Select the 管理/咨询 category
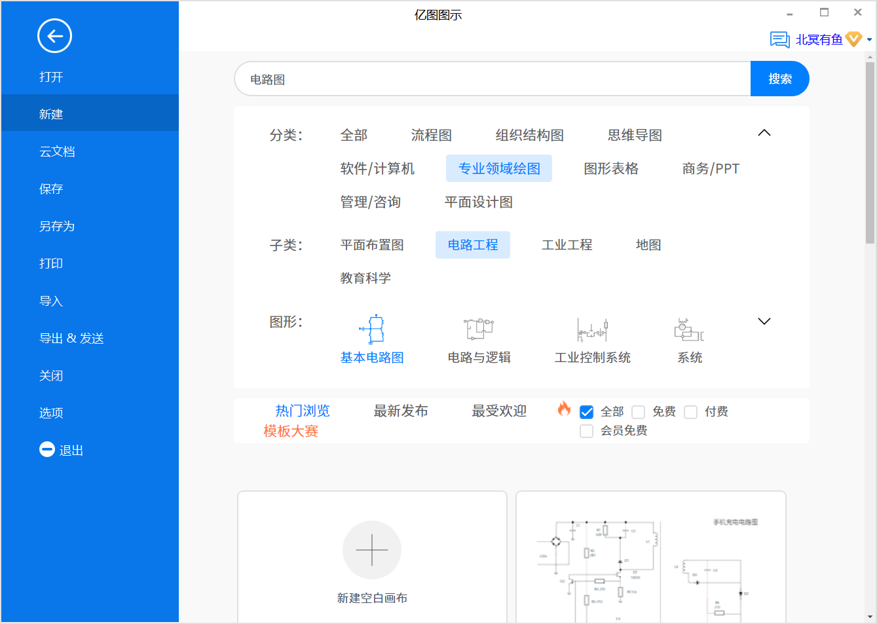 [371, 202]
